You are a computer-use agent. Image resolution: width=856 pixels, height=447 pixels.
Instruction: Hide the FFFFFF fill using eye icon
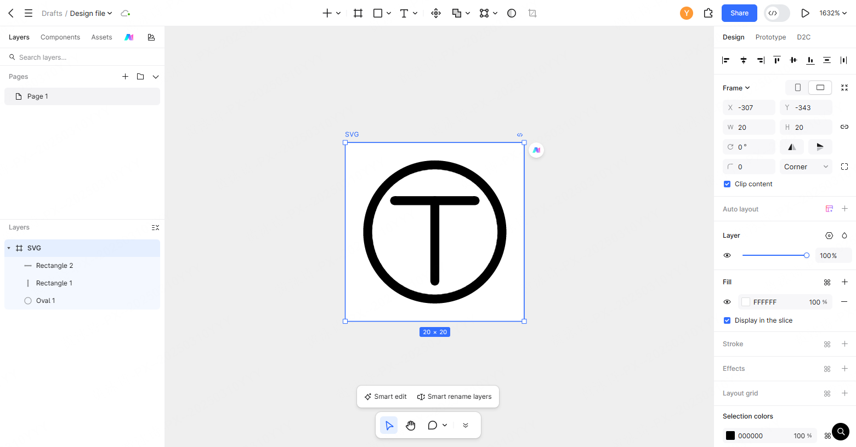[x=727, y=302]
